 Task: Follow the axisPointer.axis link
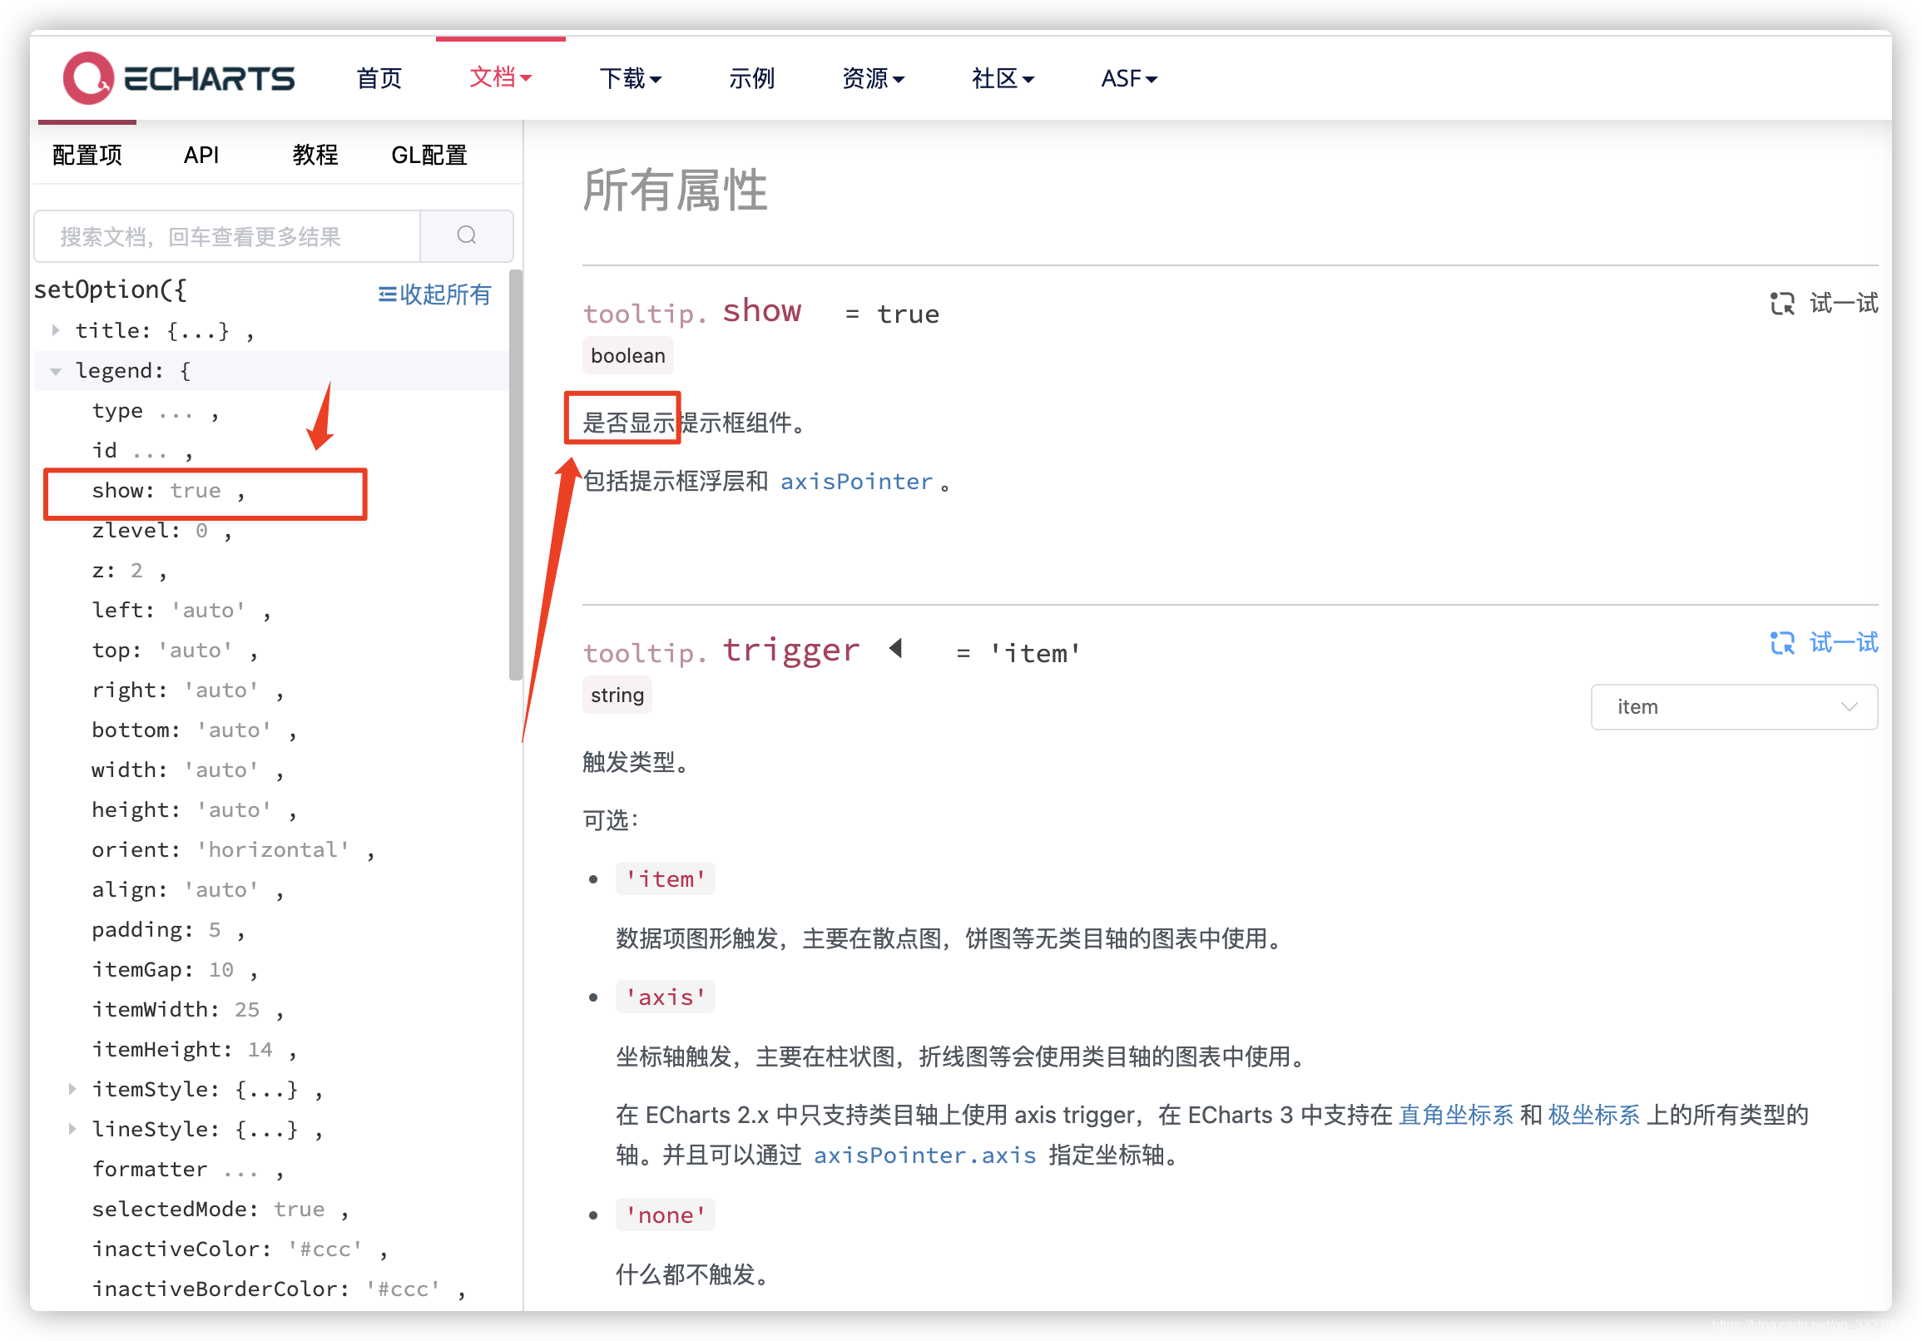924,1156
